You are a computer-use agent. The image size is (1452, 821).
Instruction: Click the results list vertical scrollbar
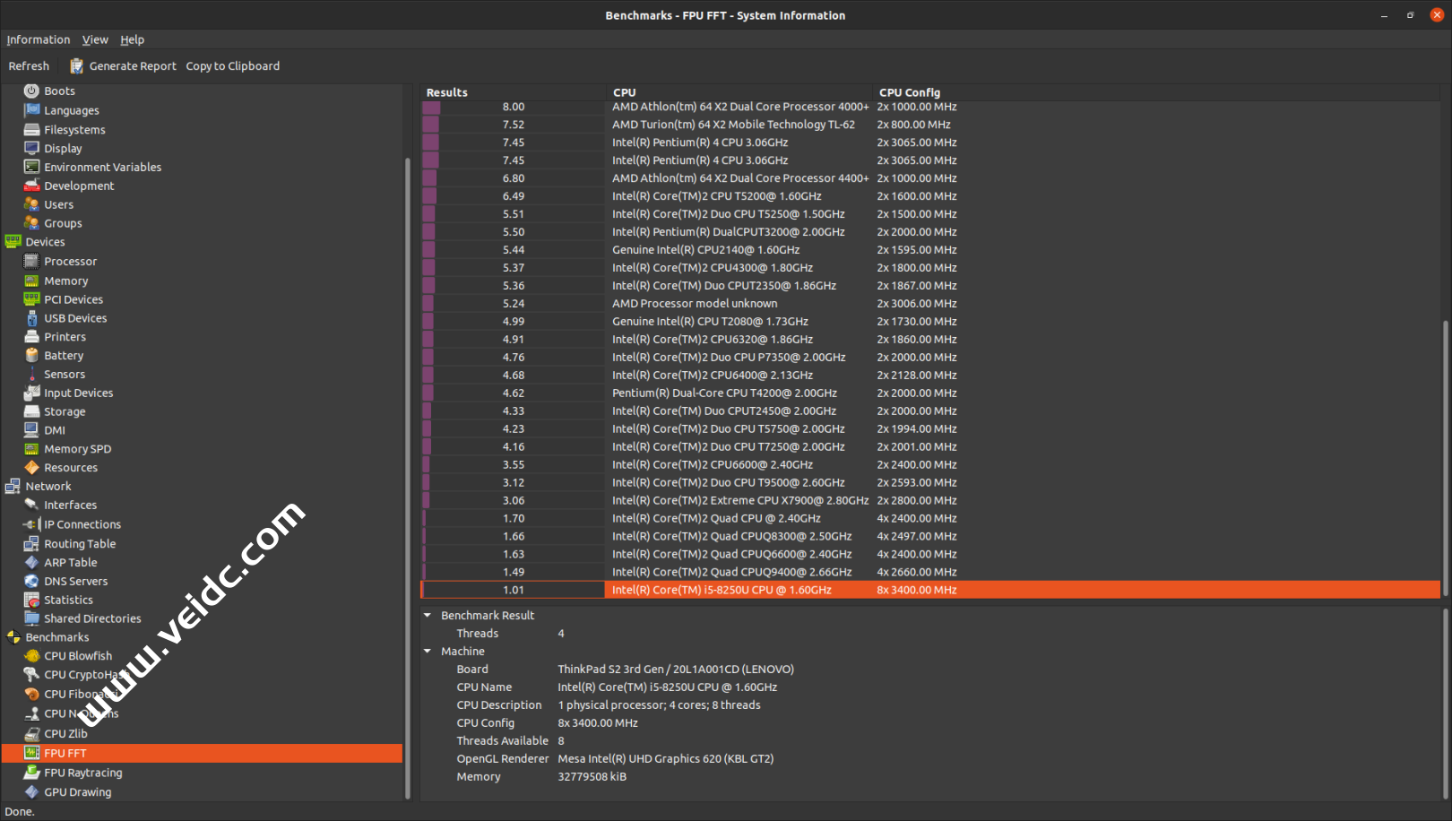(1445, 448)
